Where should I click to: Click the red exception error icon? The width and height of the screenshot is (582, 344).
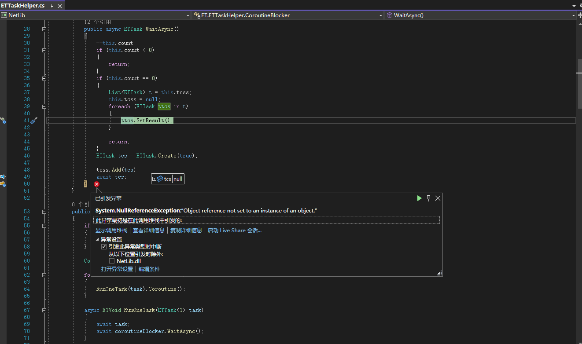pyautogui.click(x=97, y=184)
